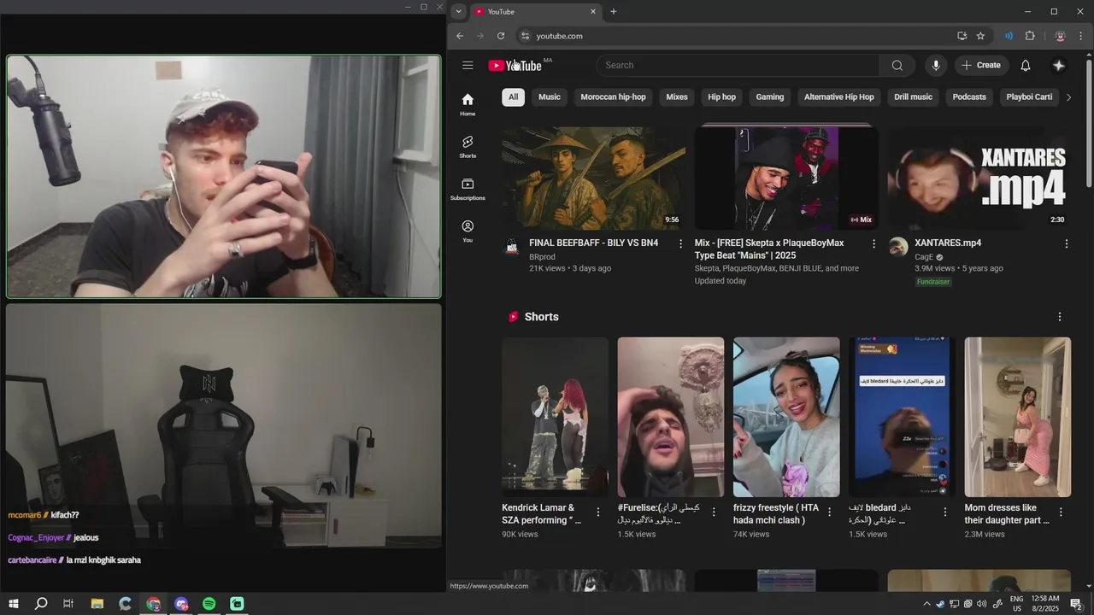
Task: Select the Gaming filter chip
Action: tap(770, 97)
